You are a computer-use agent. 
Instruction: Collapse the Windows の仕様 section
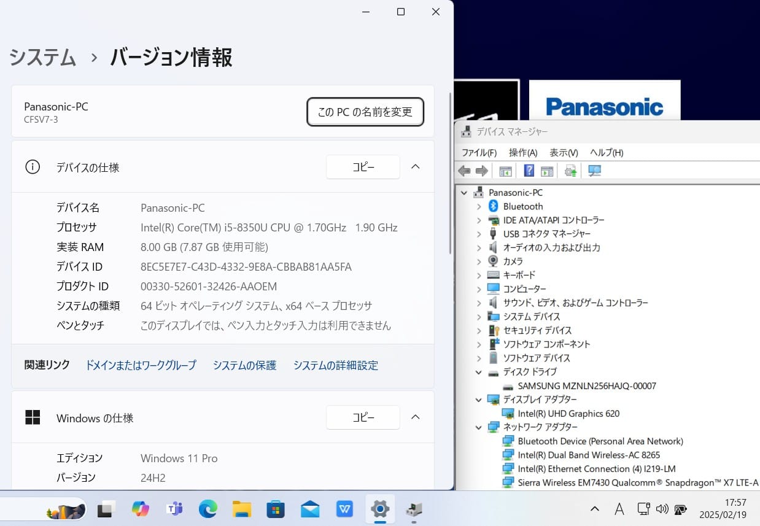tap(415, 417)
